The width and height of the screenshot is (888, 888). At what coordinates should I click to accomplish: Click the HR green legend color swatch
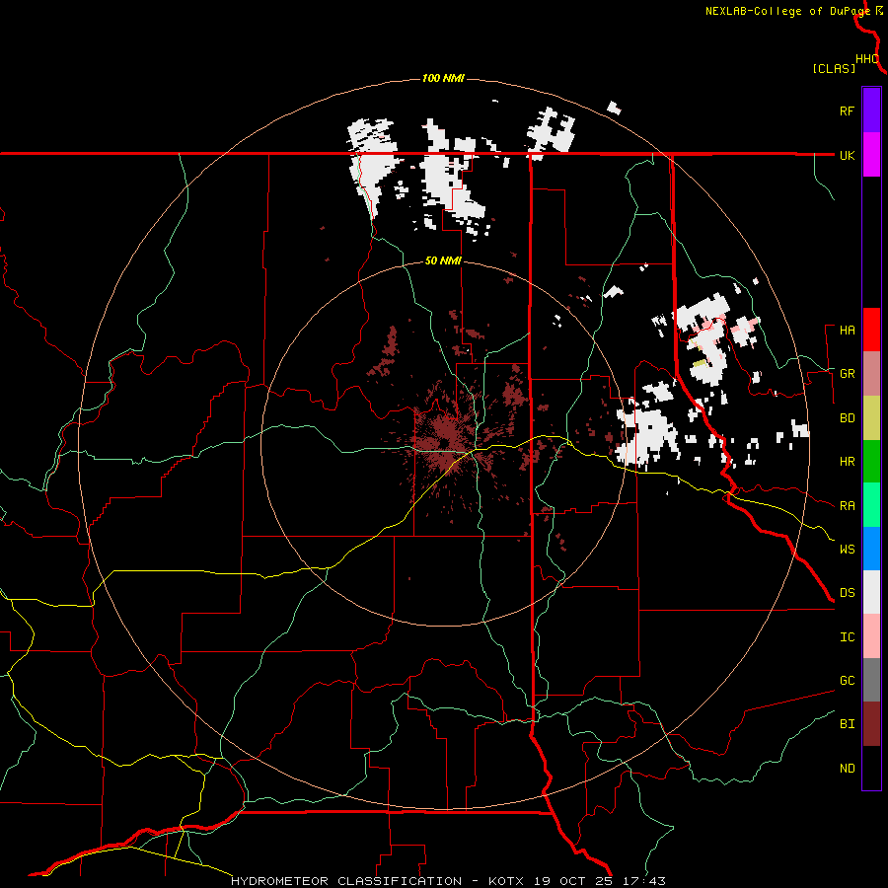871,461
